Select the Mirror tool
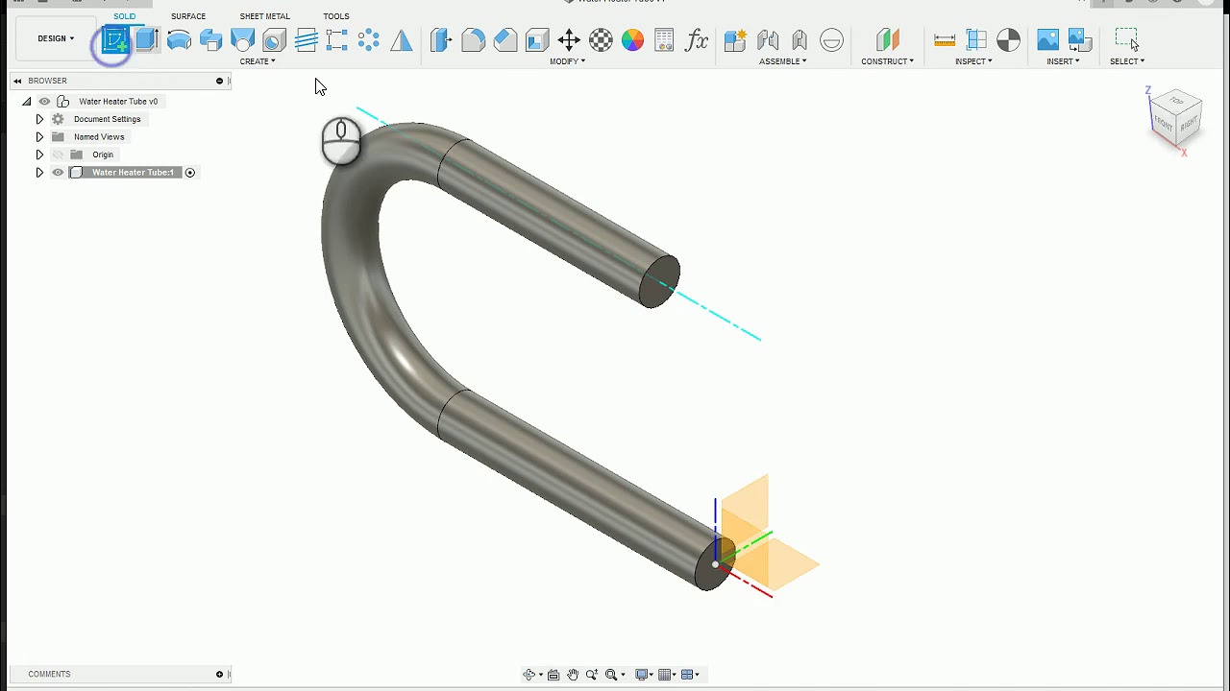 coord(401,40)
